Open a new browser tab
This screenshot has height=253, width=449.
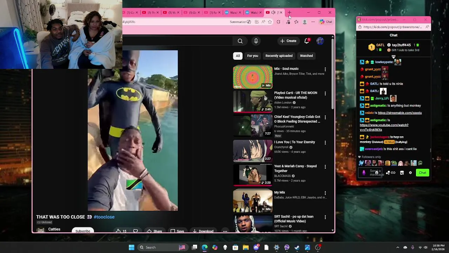pyautogui.click(x=289, y=13)
